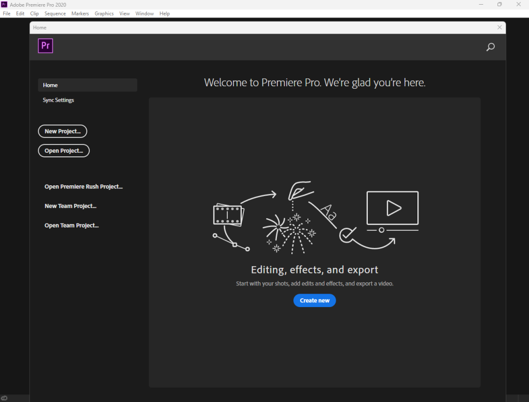Click Open Premiere Rush Project link
529x402 pixels.
(84, 187)
